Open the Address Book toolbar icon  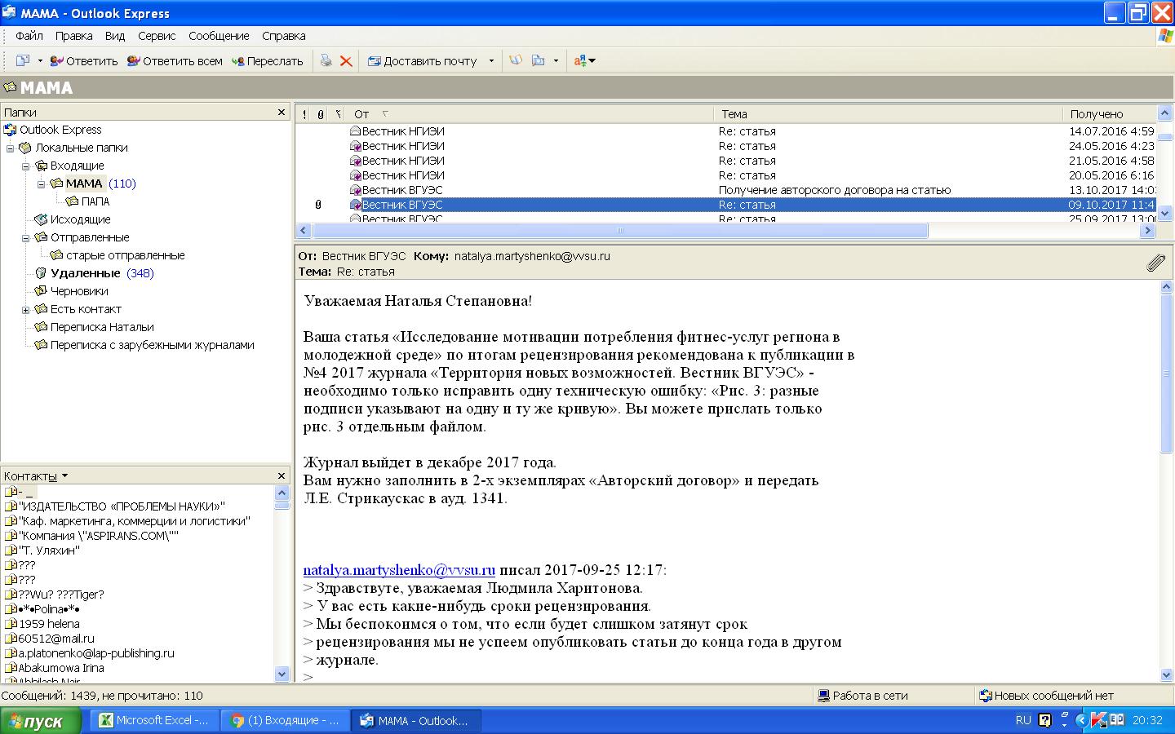(x=516, y=60)
